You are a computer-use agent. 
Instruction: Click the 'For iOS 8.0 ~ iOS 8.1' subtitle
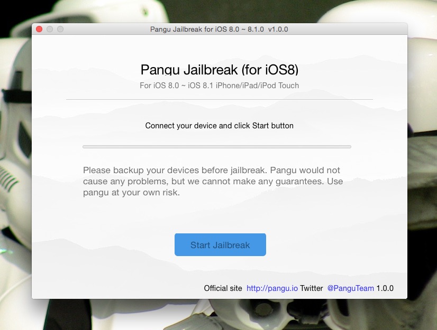[x=220, y=86]
